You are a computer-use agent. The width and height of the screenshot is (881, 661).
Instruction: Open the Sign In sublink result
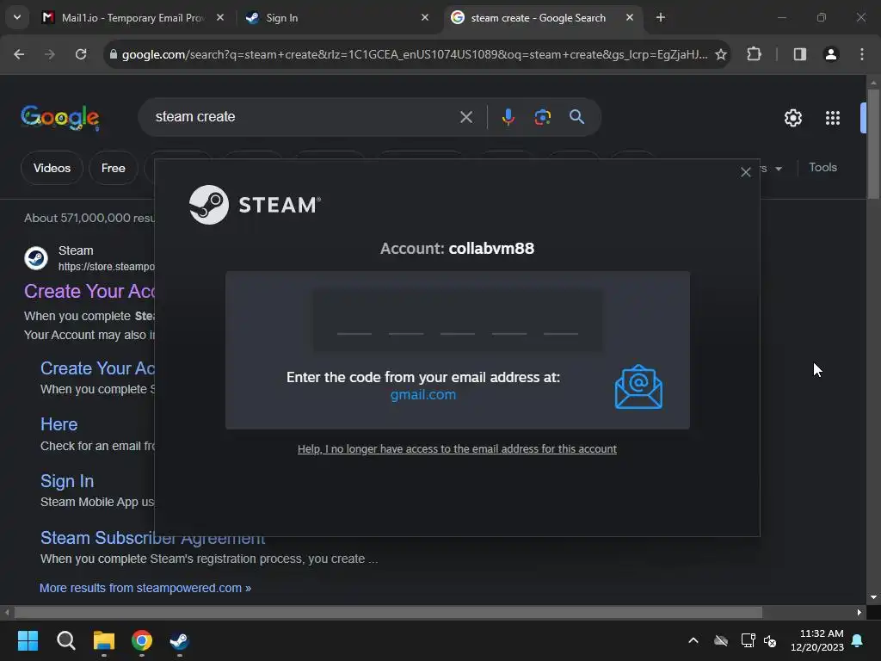point(67,481)
